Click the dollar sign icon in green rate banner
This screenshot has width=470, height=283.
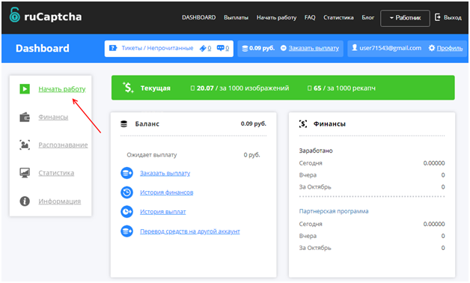128,88
